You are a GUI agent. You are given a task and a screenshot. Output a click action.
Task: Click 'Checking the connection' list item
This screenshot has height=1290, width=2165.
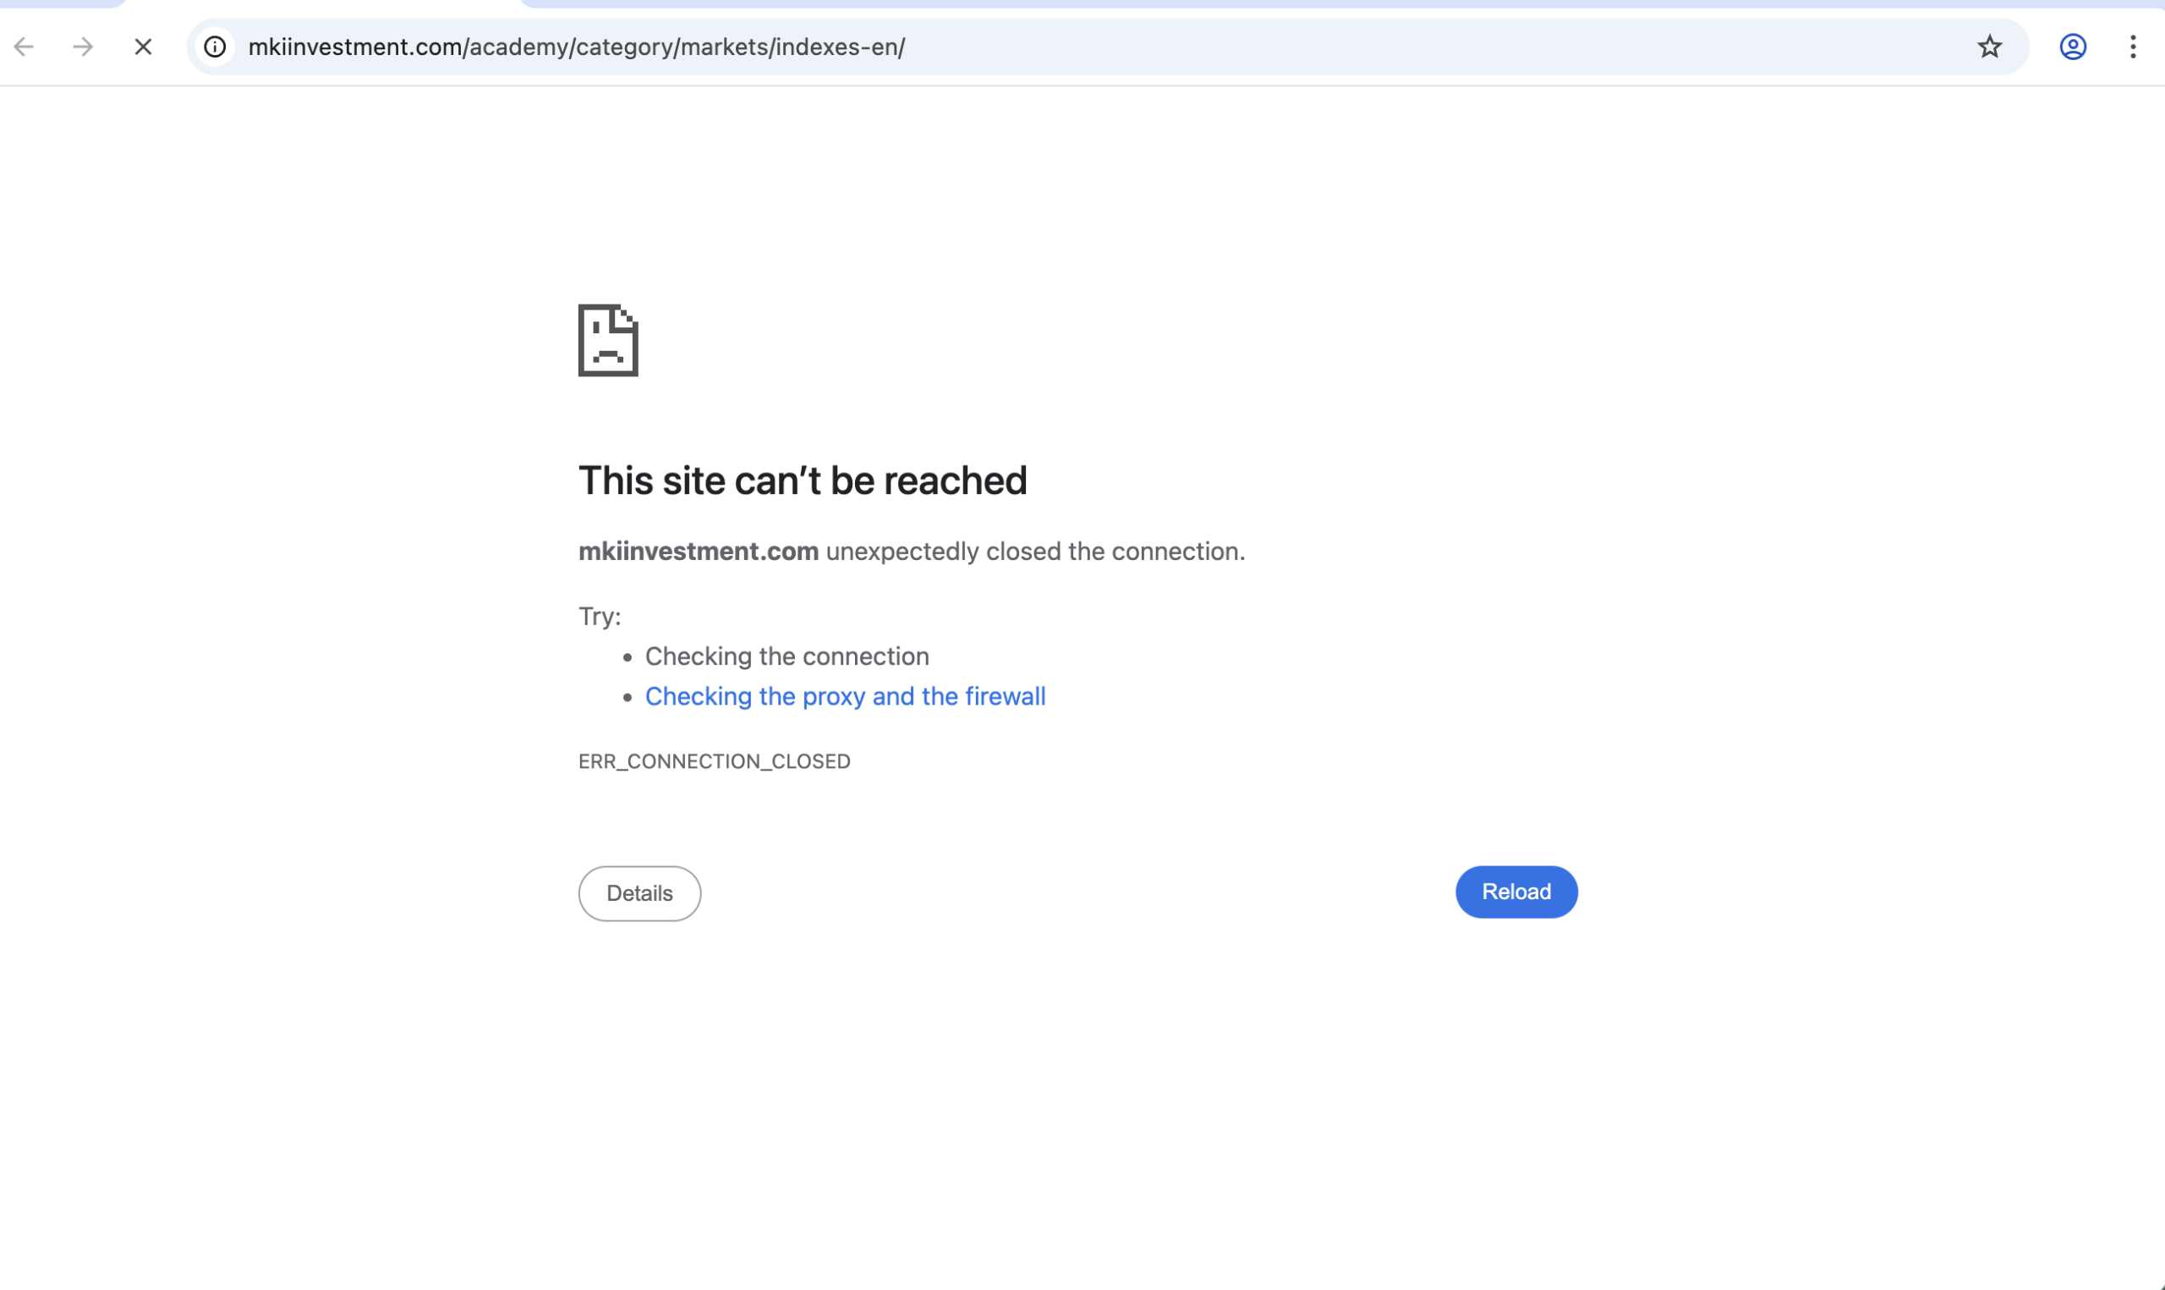[x=787, y=656]
